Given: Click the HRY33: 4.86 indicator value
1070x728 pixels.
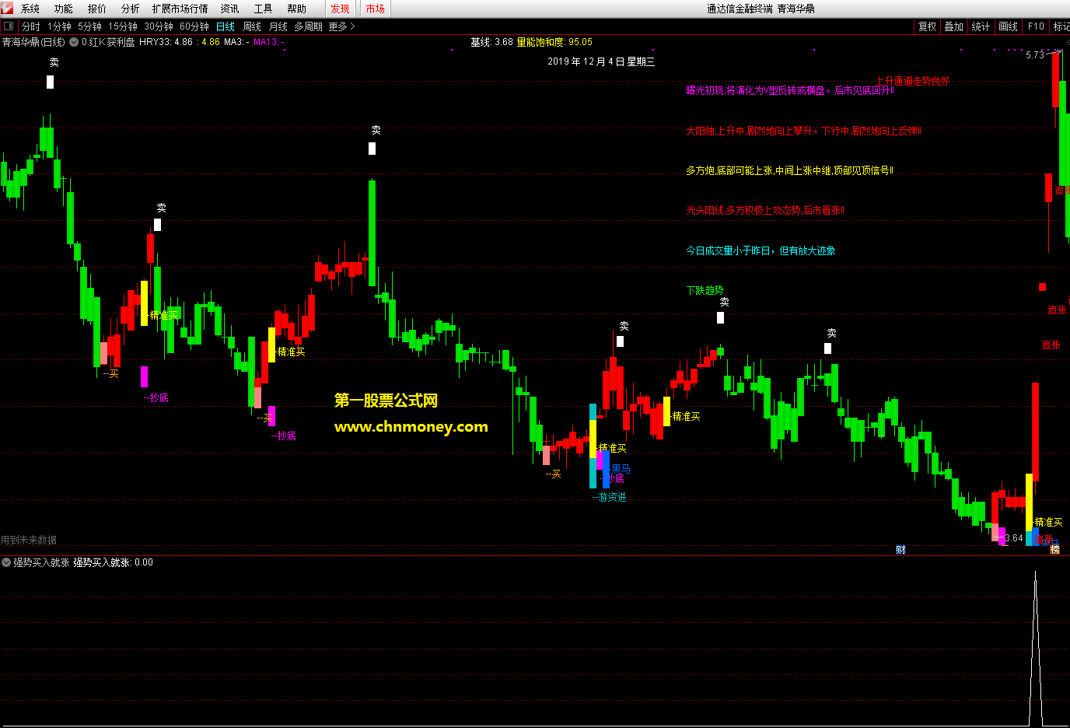Looking at the screenshot, I should [x=166, y=42].
